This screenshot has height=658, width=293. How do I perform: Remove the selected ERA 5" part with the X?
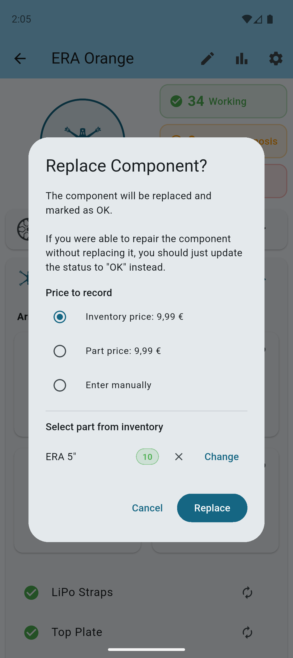tap(179, 457)
